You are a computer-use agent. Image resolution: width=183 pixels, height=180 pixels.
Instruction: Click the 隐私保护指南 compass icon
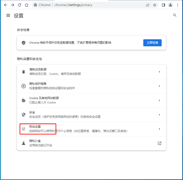tap(24, 86)
